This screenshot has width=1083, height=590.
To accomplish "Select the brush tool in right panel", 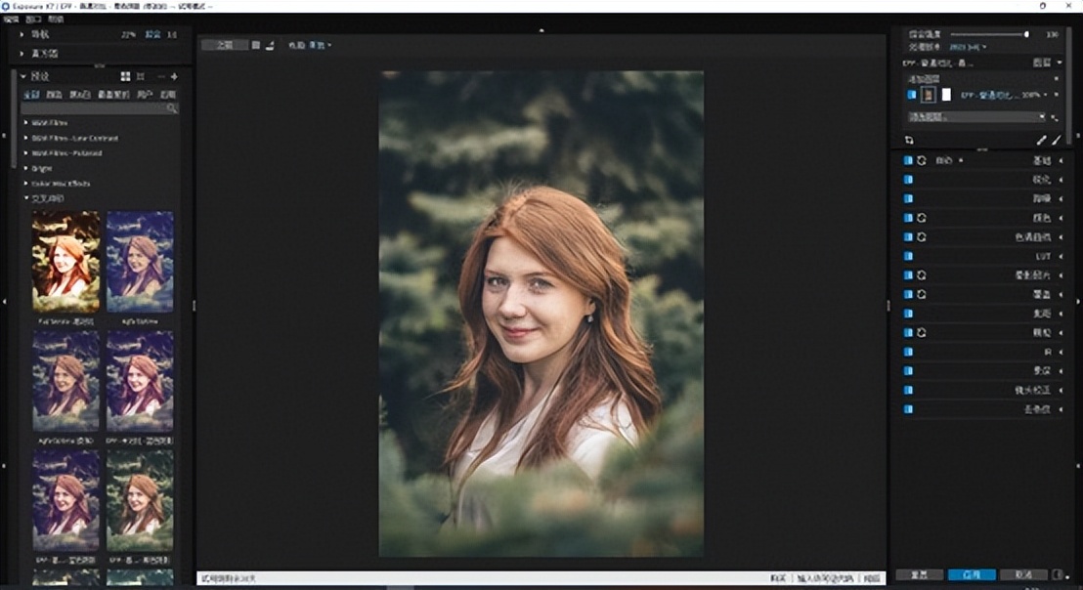I will click(1057, 140).
